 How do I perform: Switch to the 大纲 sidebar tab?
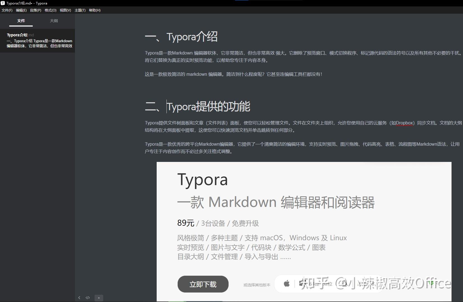54,21
